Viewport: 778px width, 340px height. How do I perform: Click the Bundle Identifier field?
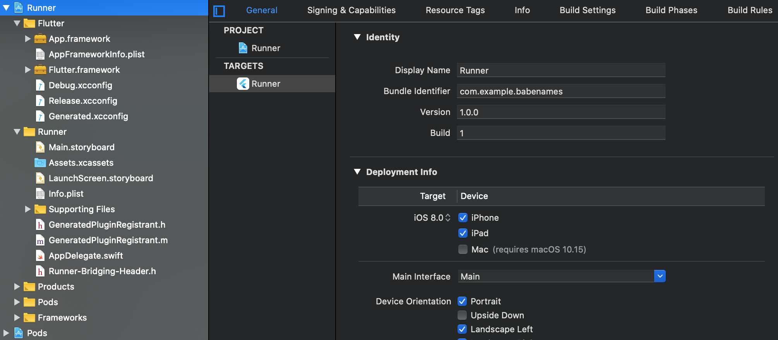561,91
